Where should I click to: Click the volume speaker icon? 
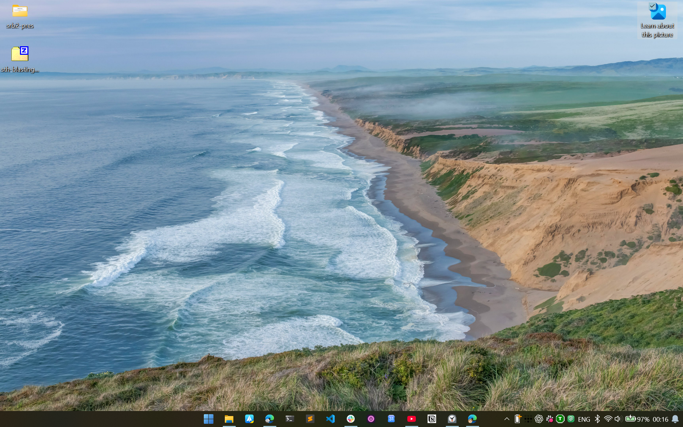coord(618,419)
